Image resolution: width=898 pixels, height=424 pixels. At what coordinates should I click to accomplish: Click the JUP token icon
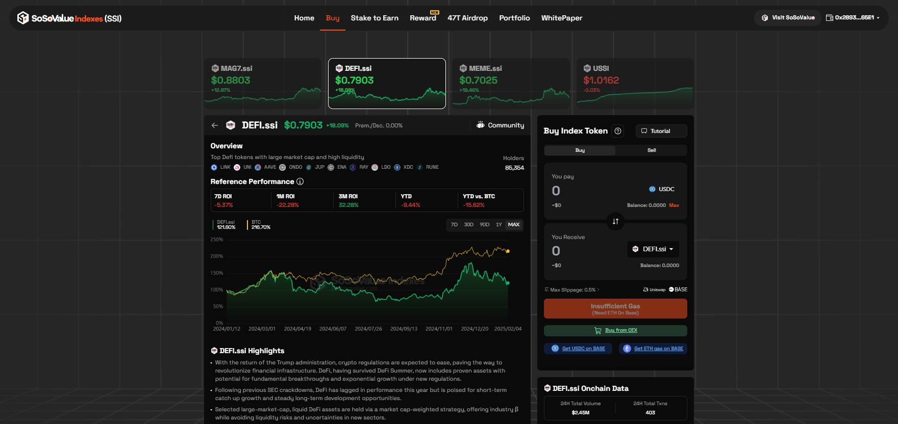coord(309,167)
